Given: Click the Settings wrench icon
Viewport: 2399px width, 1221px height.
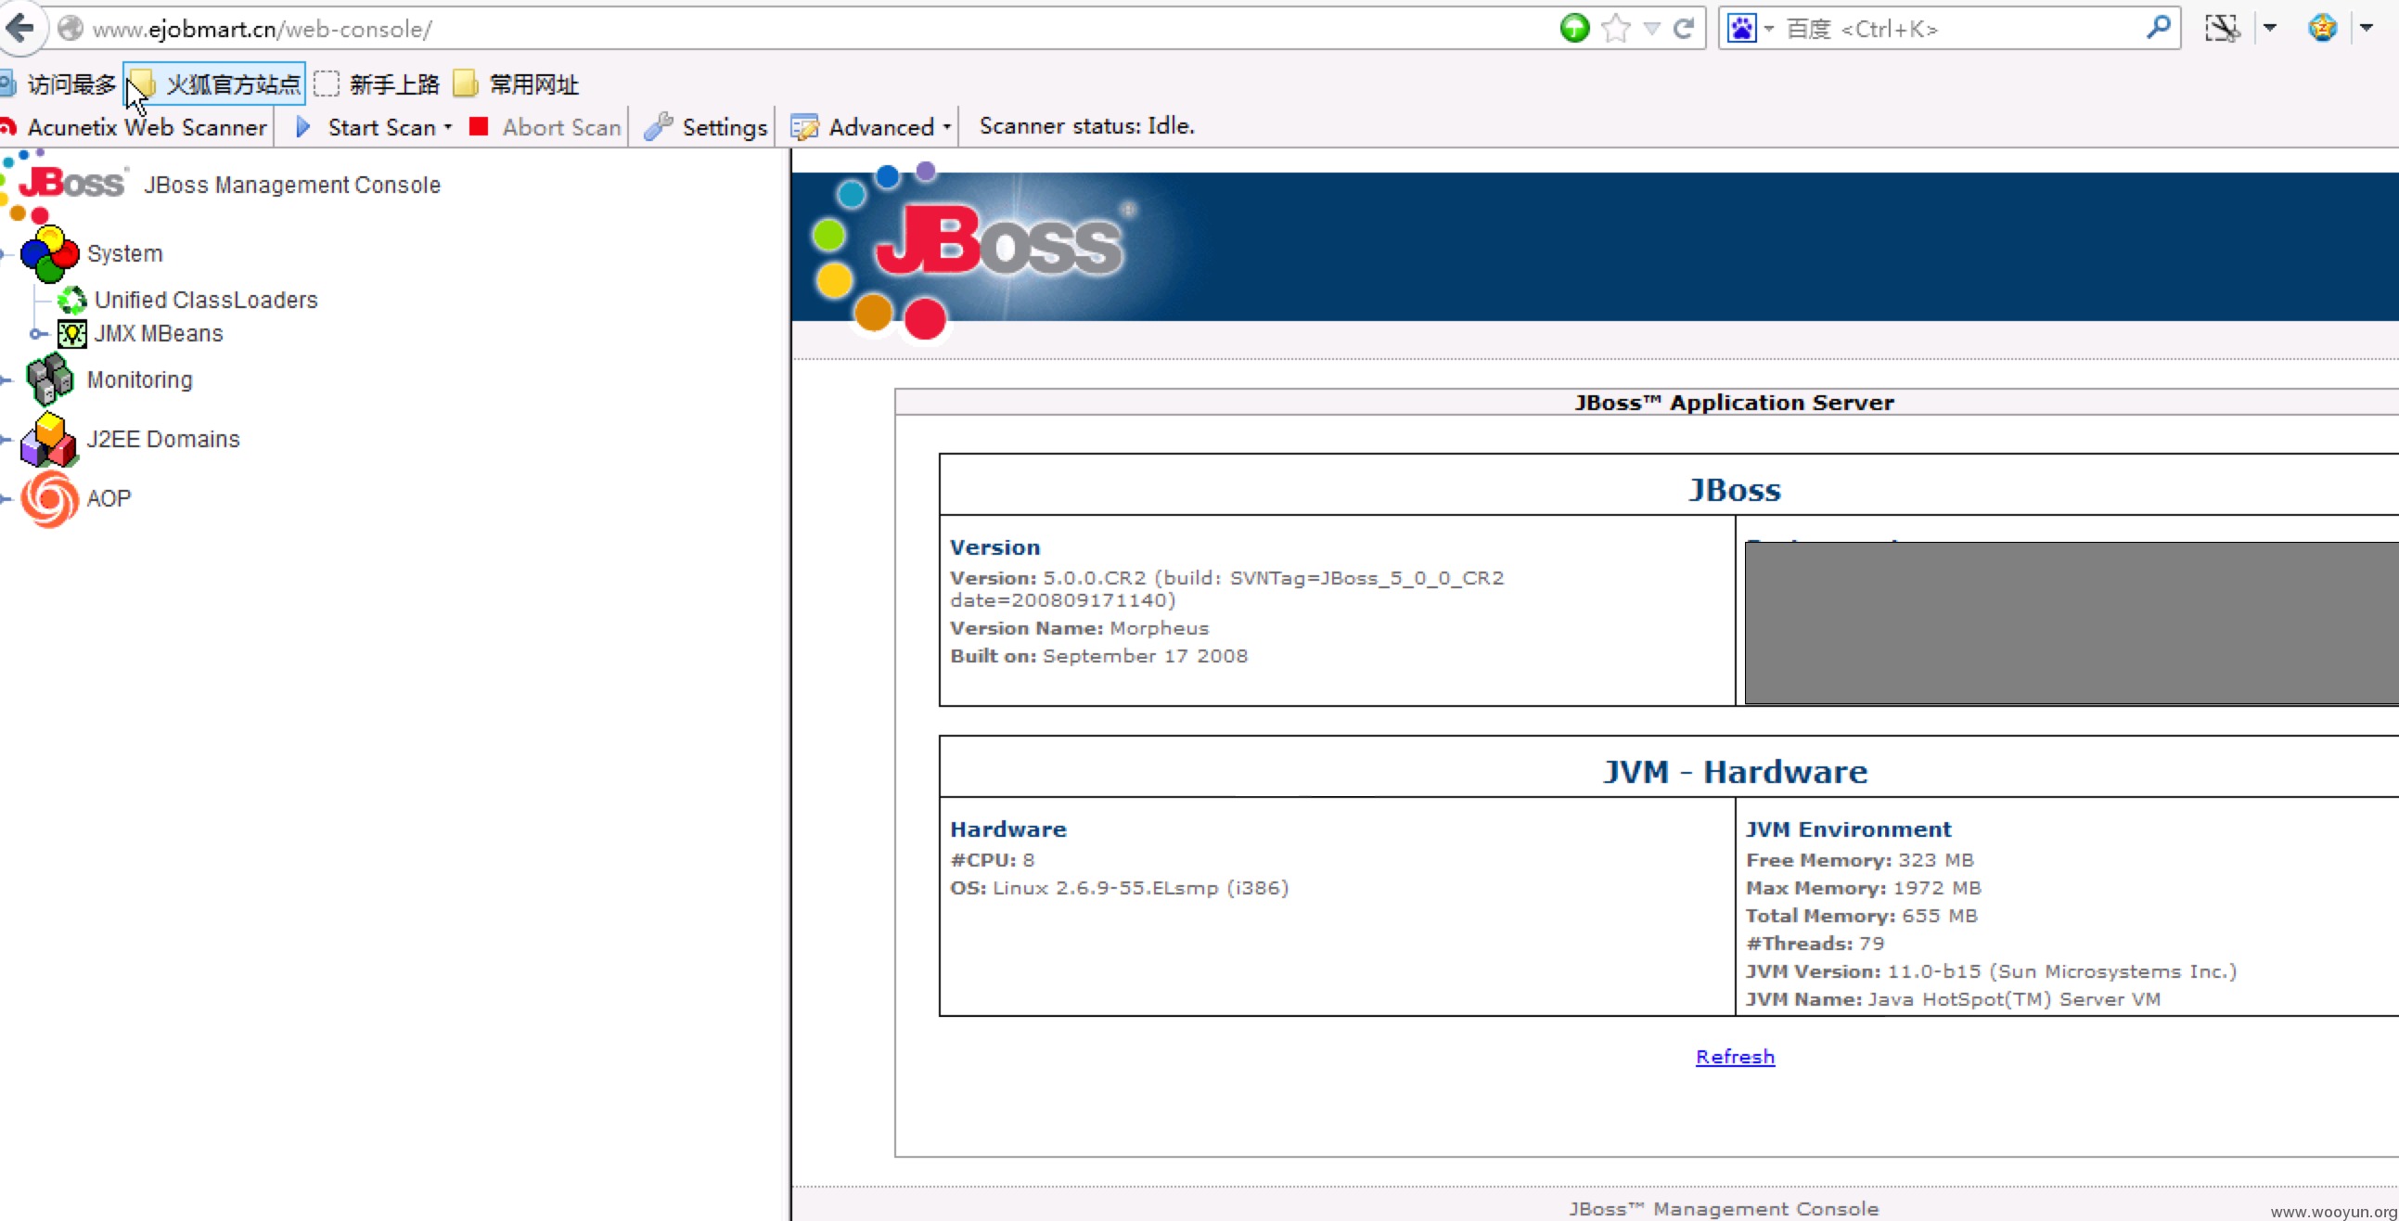Looking at the screenshot, I should pyautogui.click(x=658, y=127).
